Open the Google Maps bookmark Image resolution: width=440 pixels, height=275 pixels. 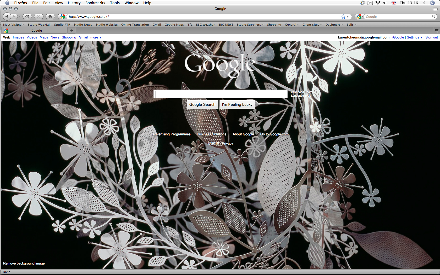point(174,25)
